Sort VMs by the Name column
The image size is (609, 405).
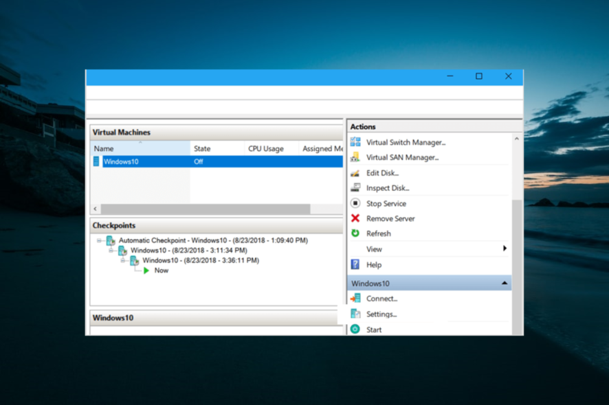(103, 148)
